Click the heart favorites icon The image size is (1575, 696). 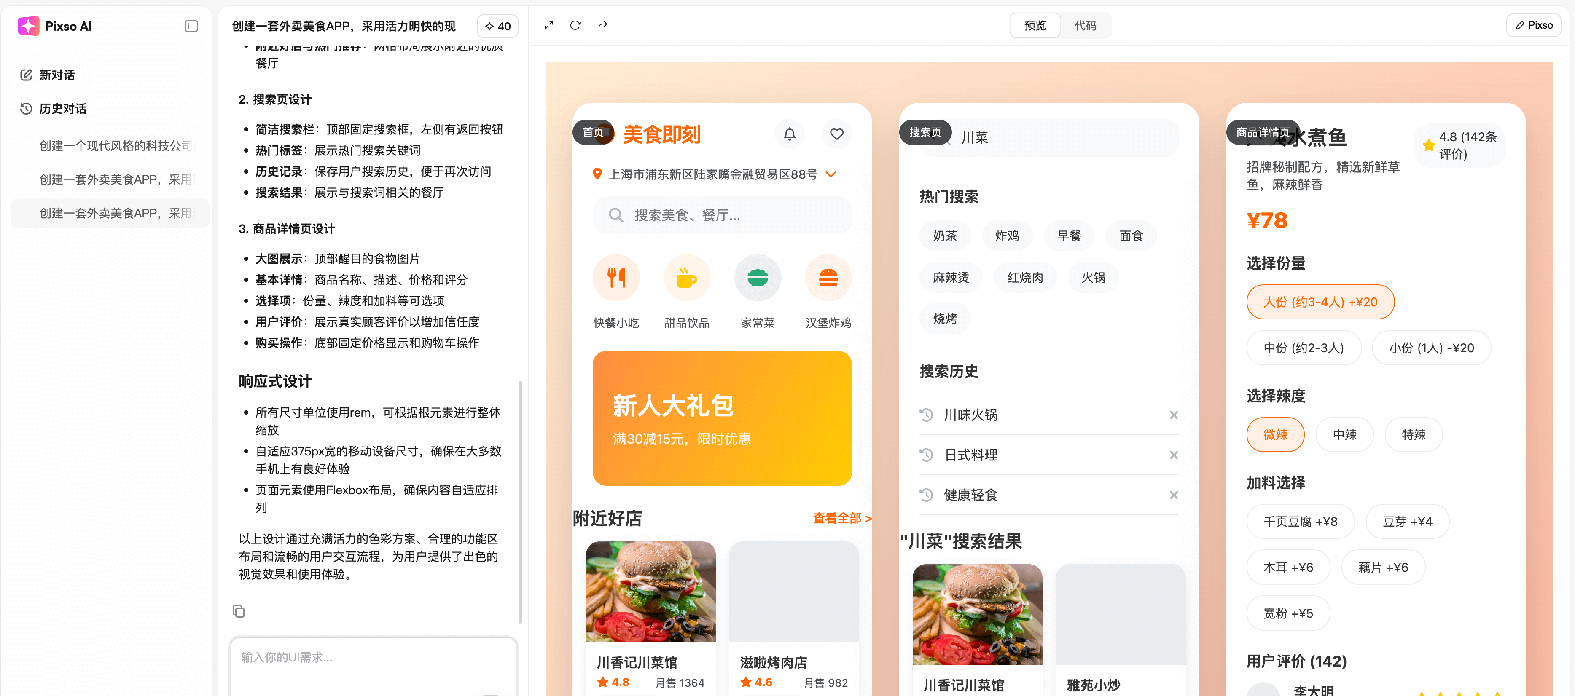836,134
